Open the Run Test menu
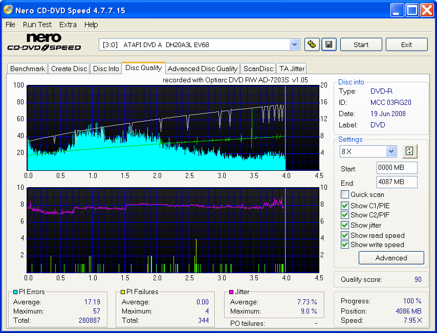 pyautogui.click(x=37, y=25)
